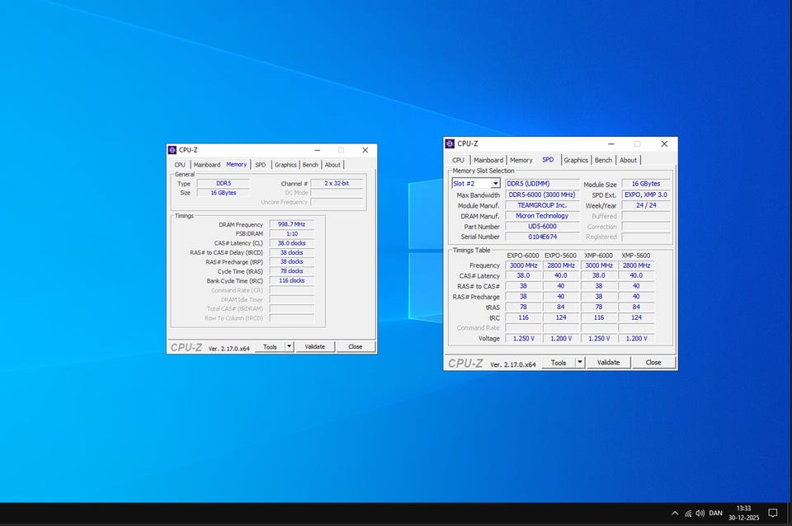792x526 pixels.
Task: Minimize the CPU-Z SPD window
Action: (x=610, y=143)
